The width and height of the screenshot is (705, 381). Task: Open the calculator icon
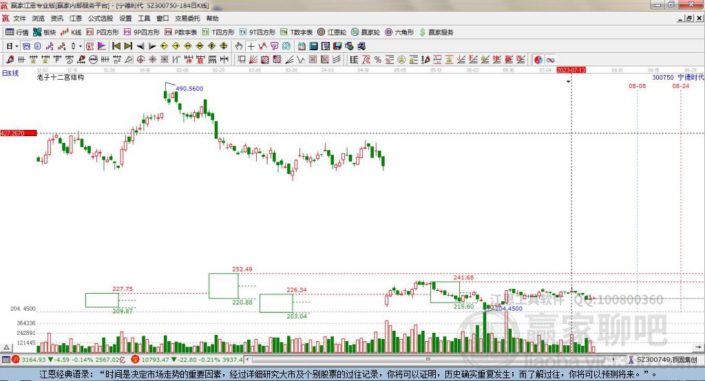point(313,46)
